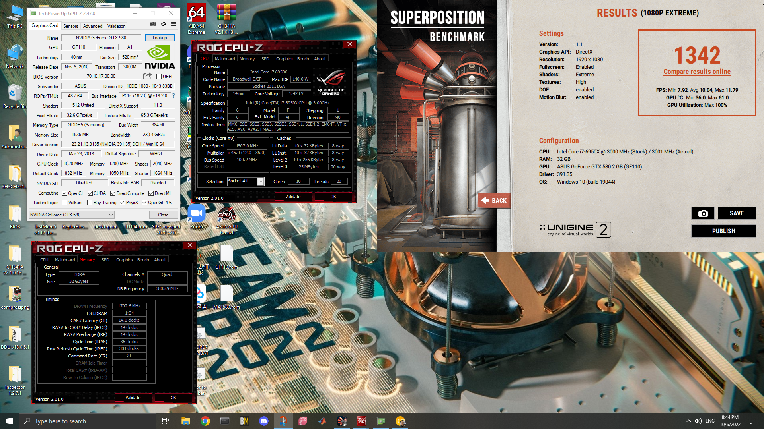The width and height of the screenshot is (764, 429).
Task: Toggle the Vulkan checkbox
Action: [64, 203]
